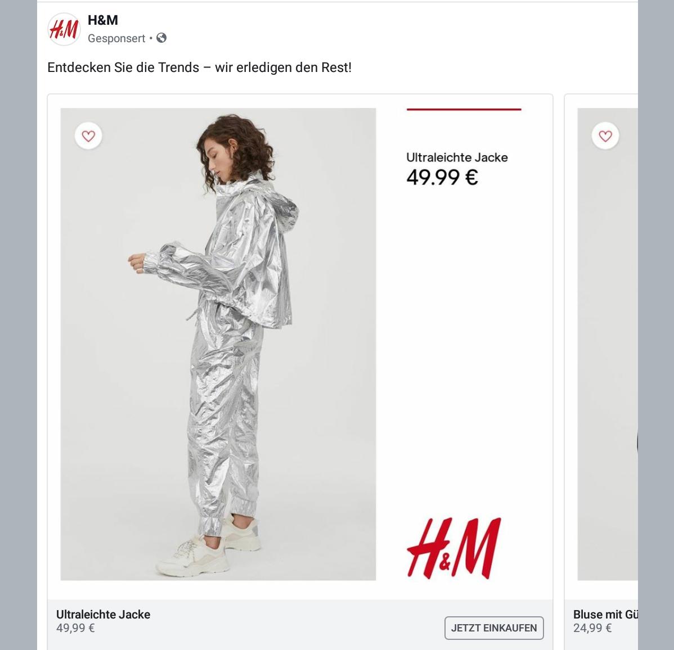674x650 pixels.
Task: Open the partially visible second product image
Action: point(608,344)
